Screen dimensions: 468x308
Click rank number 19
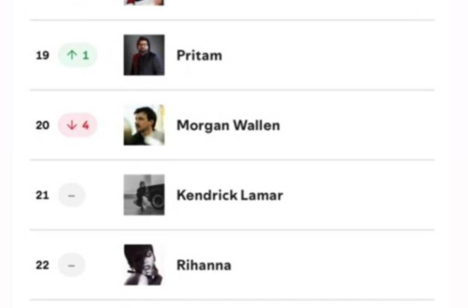click(x=42, y=56)
